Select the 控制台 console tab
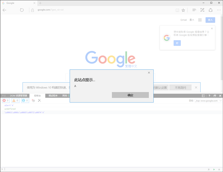The height and width of the screenshot is (172, 223). [37, 96]
